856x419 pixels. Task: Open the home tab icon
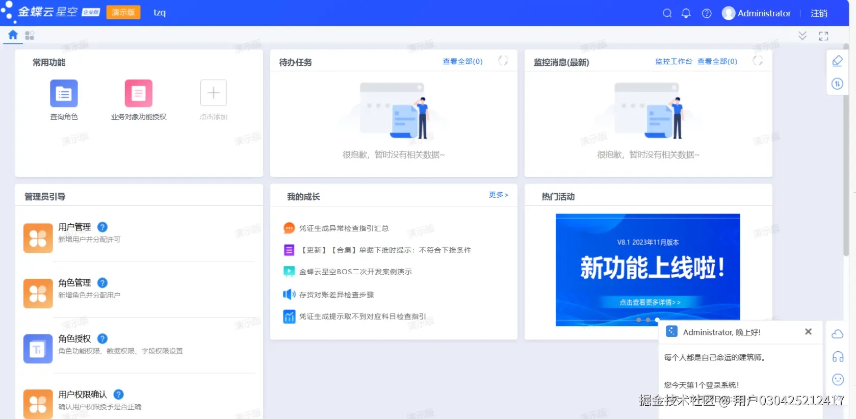tap(13, 35)
